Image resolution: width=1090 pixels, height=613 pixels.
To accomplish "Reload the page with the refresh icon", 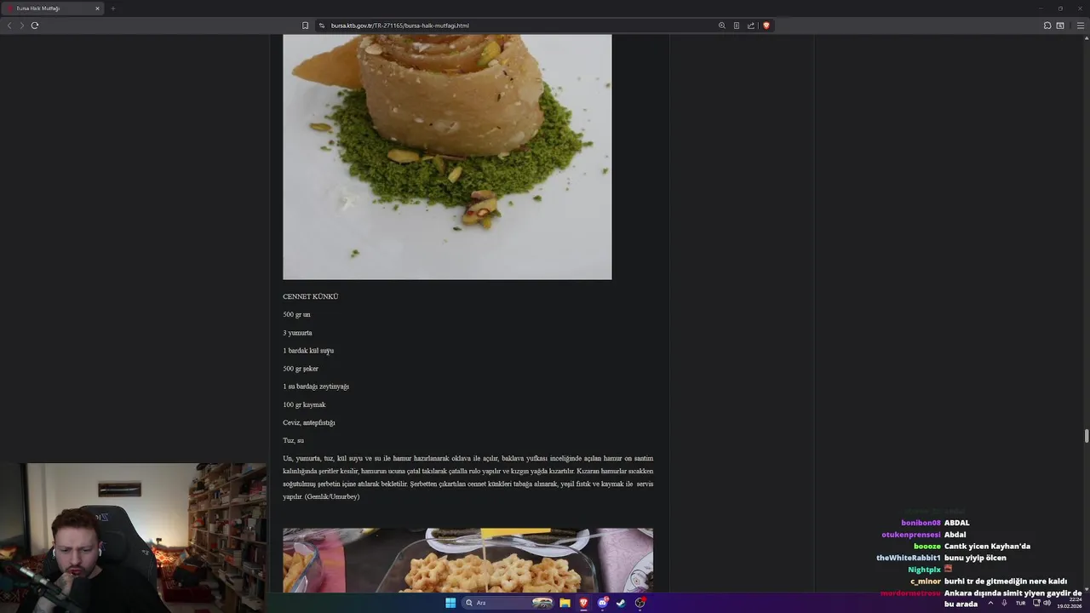I will coord(35,26).
